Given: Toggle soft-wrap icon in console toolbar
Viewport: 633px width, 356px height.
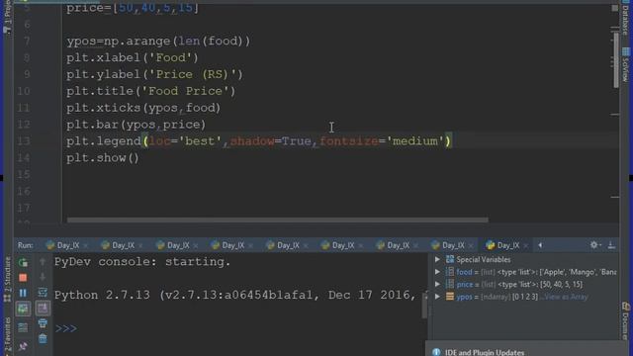Looking at the screenshot, I should tap(43, 293).
